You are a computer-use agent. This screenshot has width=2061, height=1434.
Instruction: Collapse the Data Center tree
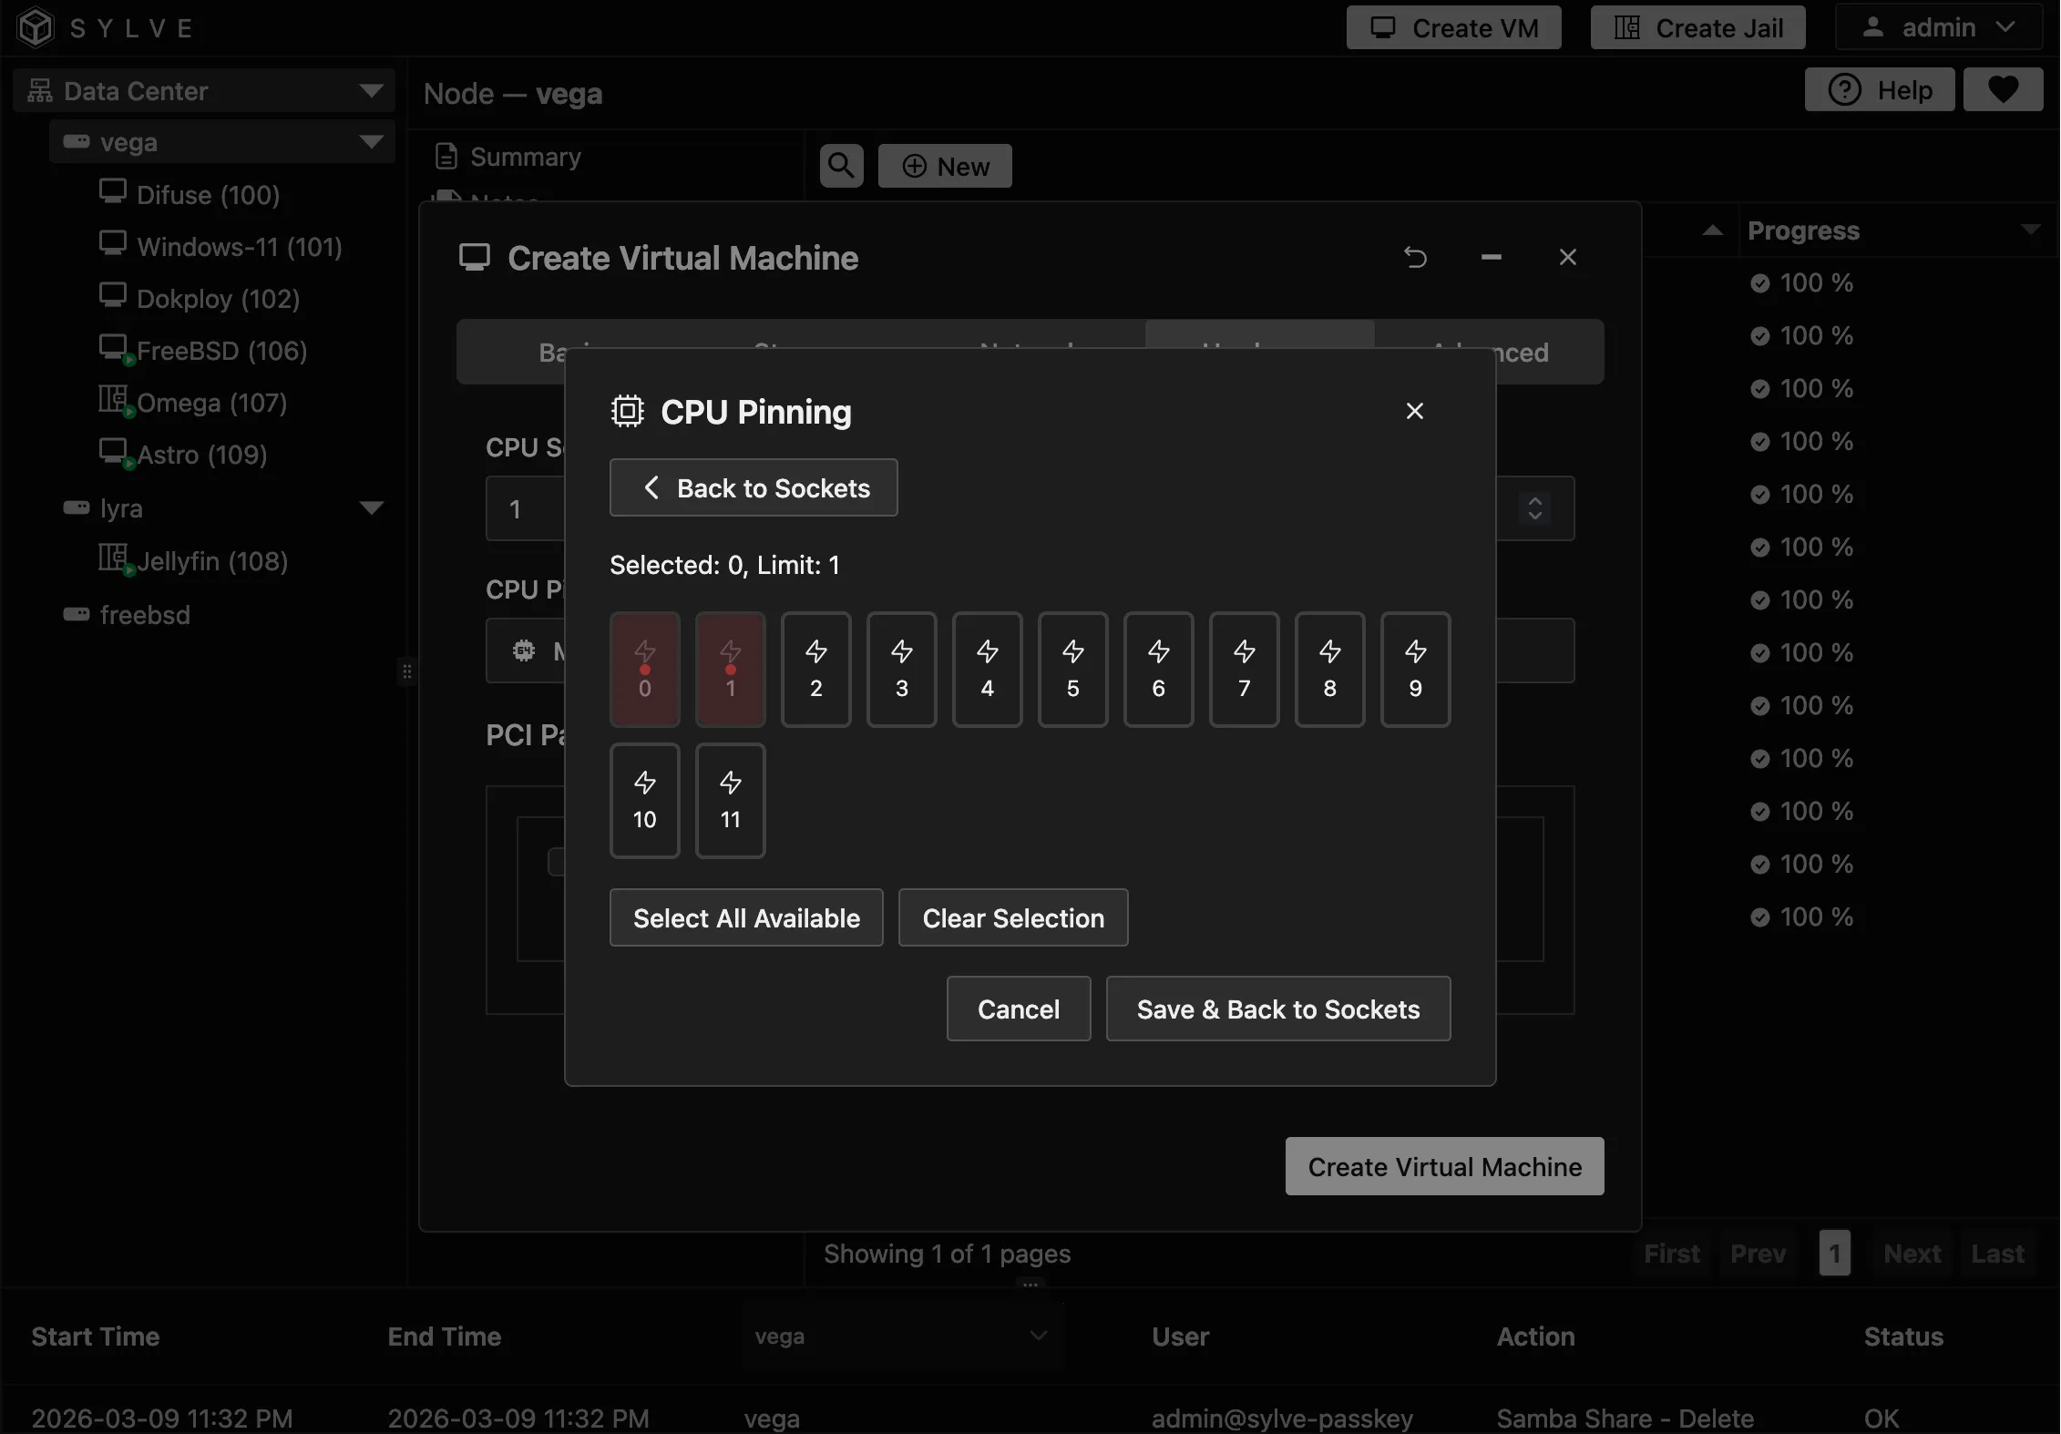370,90
